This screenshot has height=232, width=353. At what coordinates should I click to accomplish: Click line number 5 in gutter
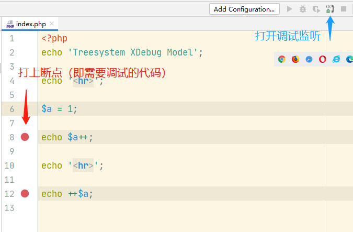coord(12,95)
